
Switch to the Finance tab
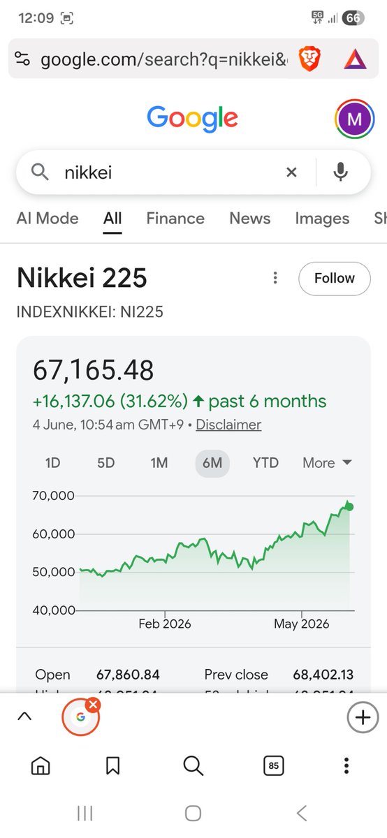(x=175, y=218)
